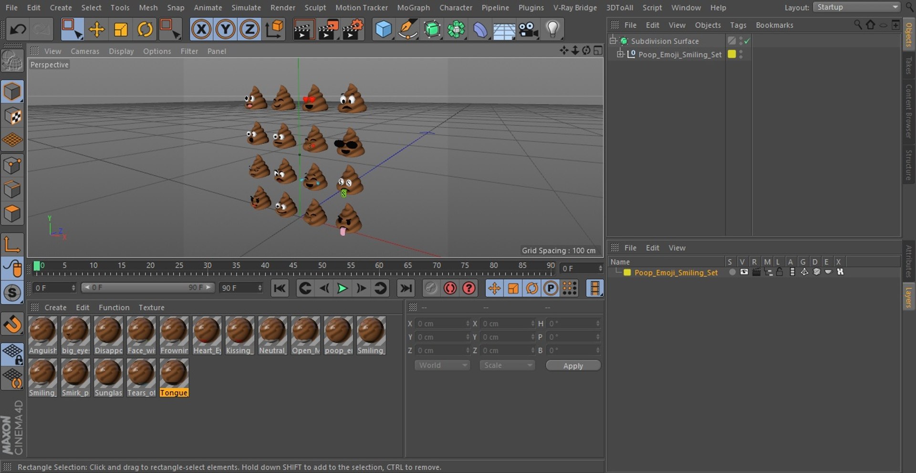916x473 pixels.
Task: Switch to Points mode
Action: pyautogui.click(x=12, y=166)
